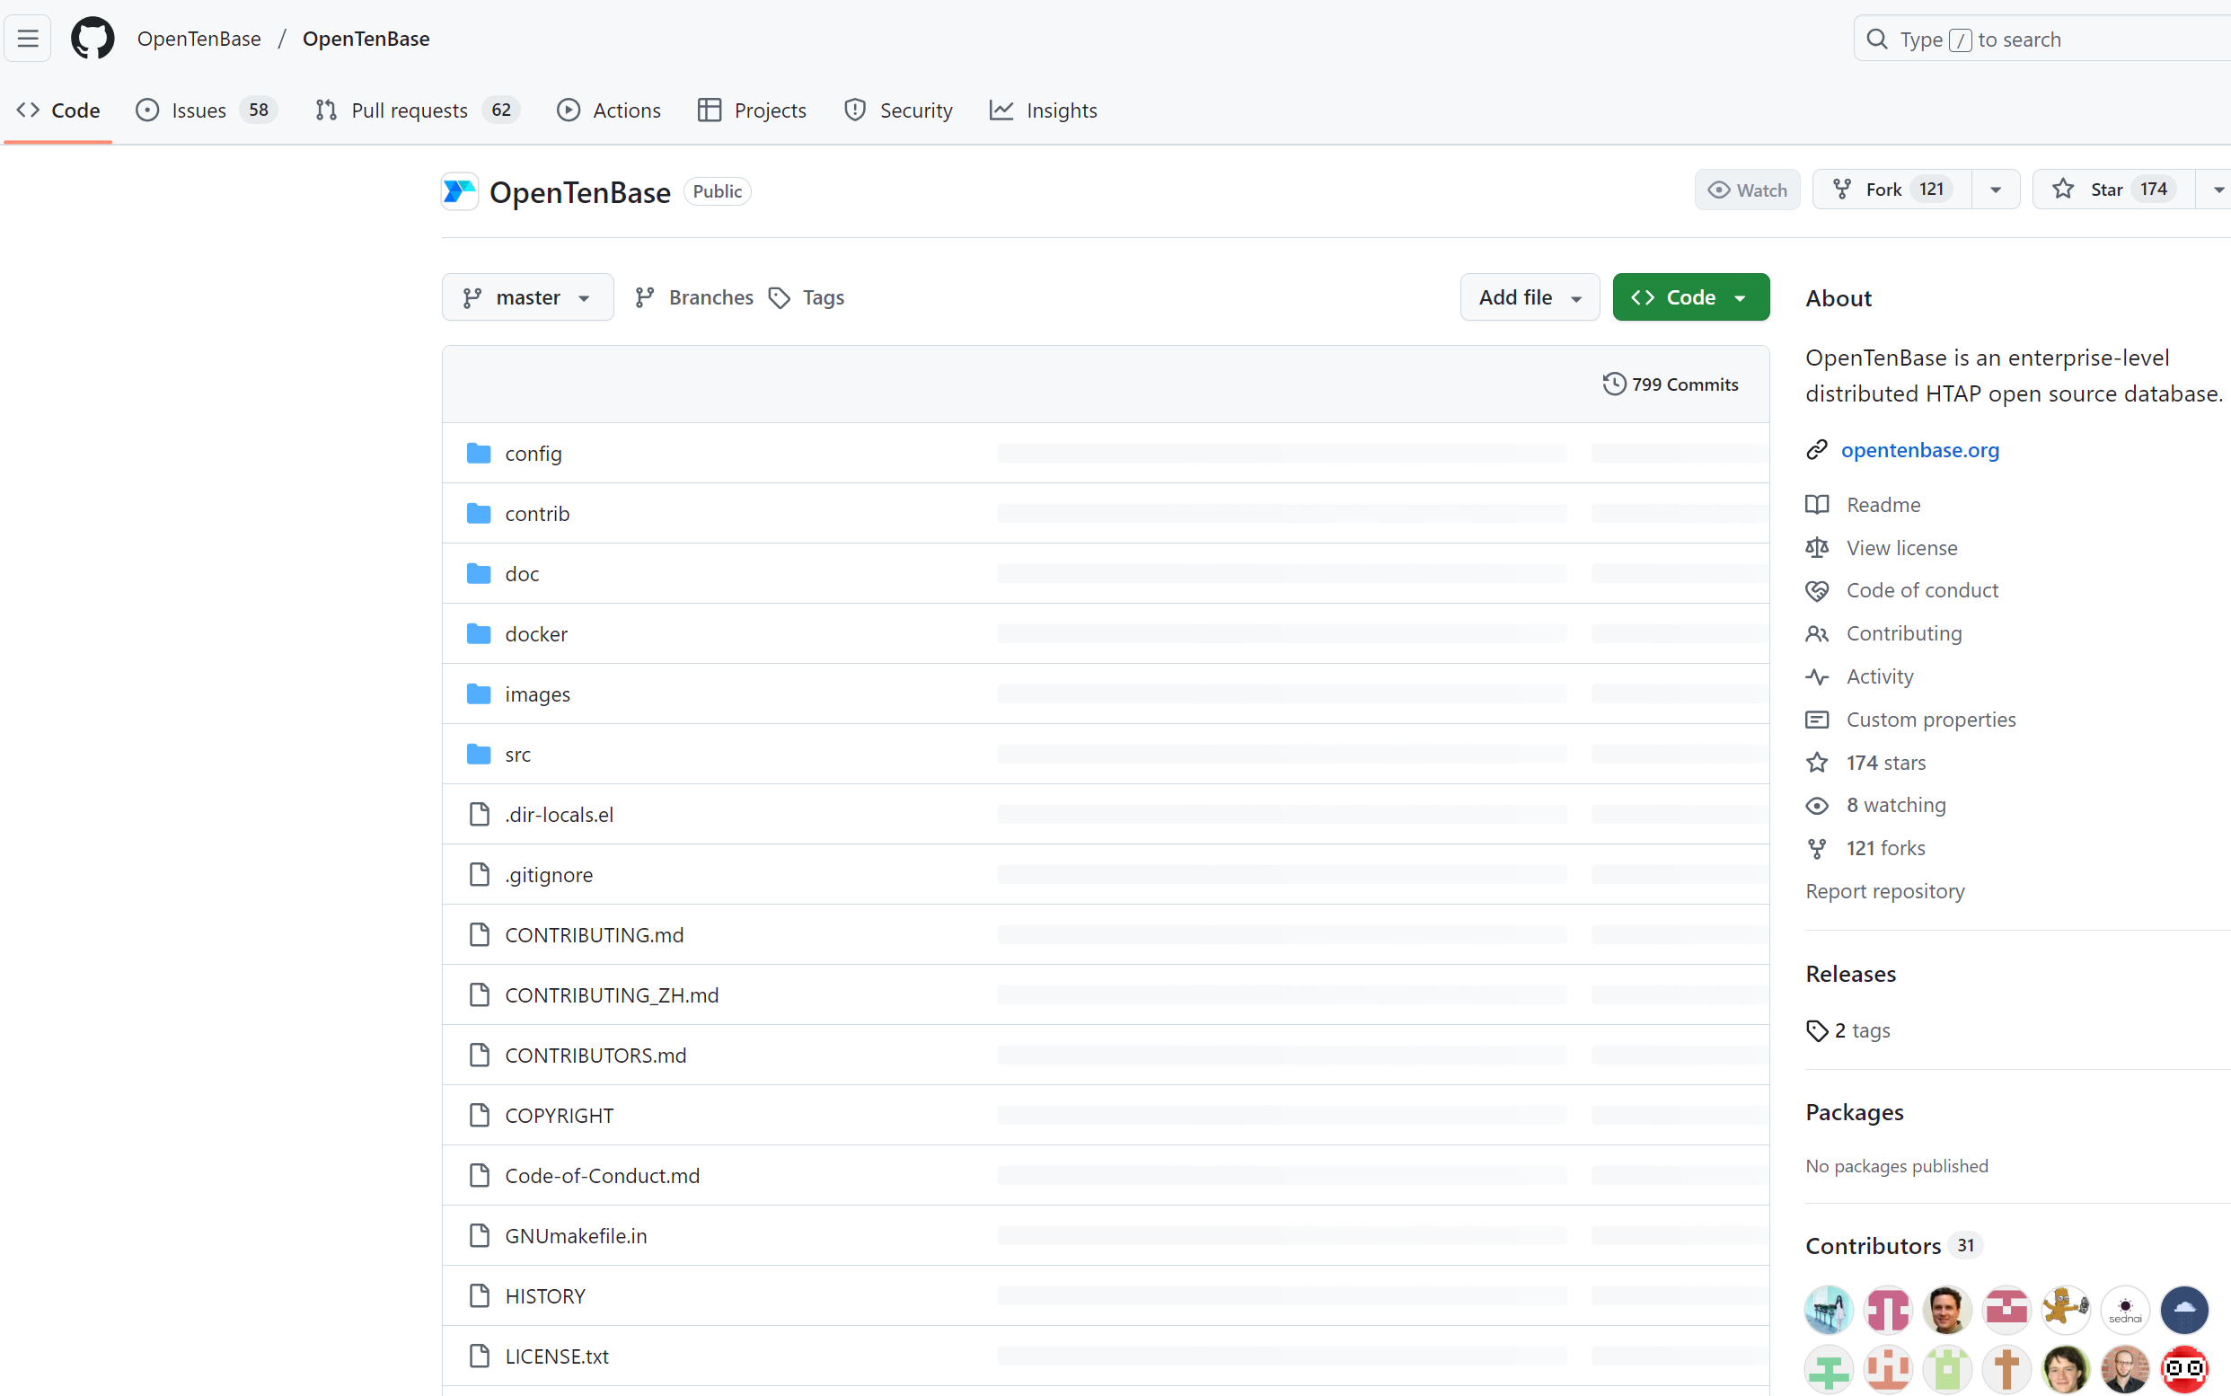Click the people icon beside Contributing

pyautogui.click(x=1817, y=634)
